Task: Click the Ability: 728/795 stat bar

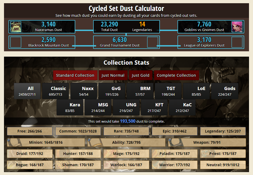Action: [126, 142]
